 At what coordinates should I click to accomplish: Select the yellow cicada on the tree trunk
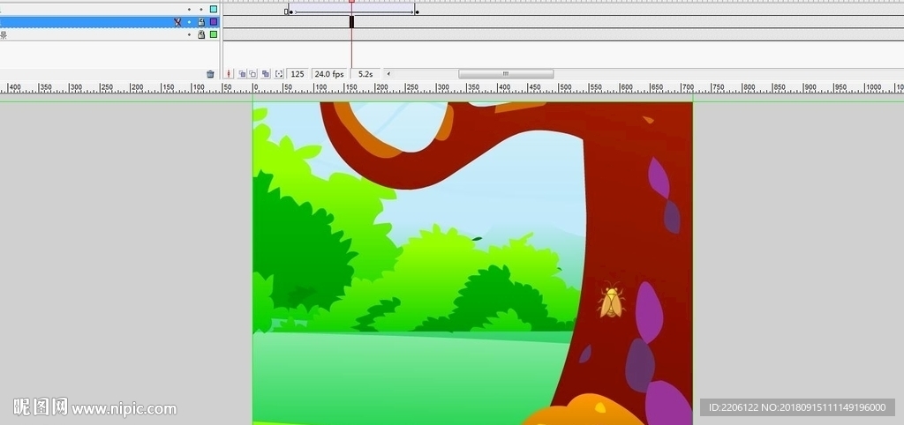coord(611,300)
